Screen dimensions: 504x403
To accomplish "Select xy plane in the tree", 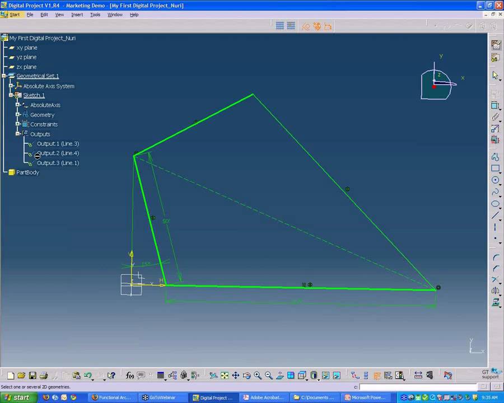I will click(27, 48).
